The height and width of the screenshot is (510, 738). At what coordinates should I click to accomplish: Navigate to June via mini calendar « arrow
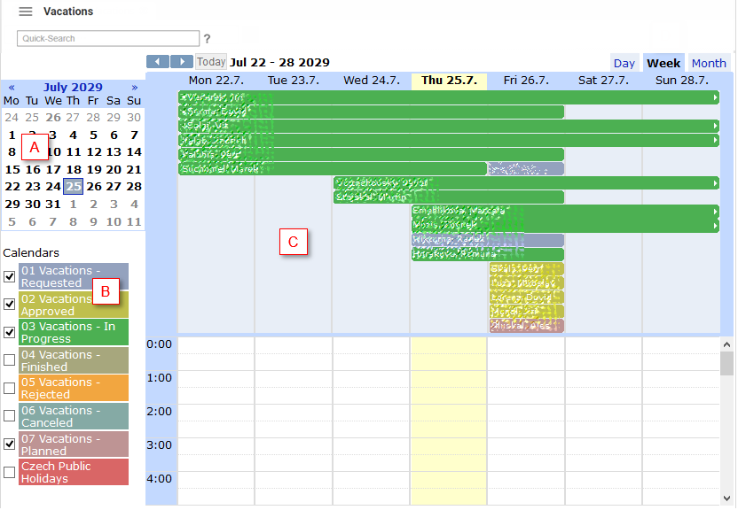[11, 87]
